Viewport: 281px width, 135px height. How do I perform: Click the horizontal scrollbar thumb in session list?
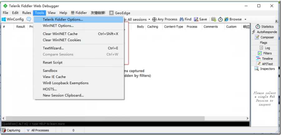[105, 118]
